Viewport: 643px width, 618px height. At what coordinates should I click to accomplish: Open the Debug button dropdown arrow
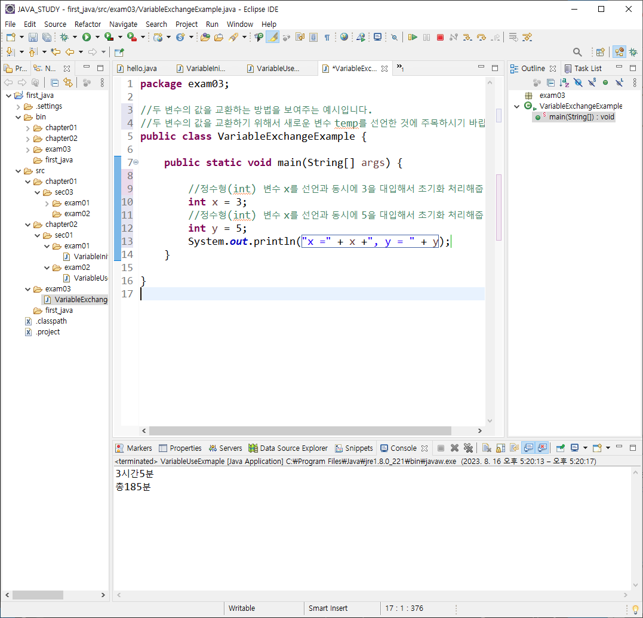(x=75, y=37)
